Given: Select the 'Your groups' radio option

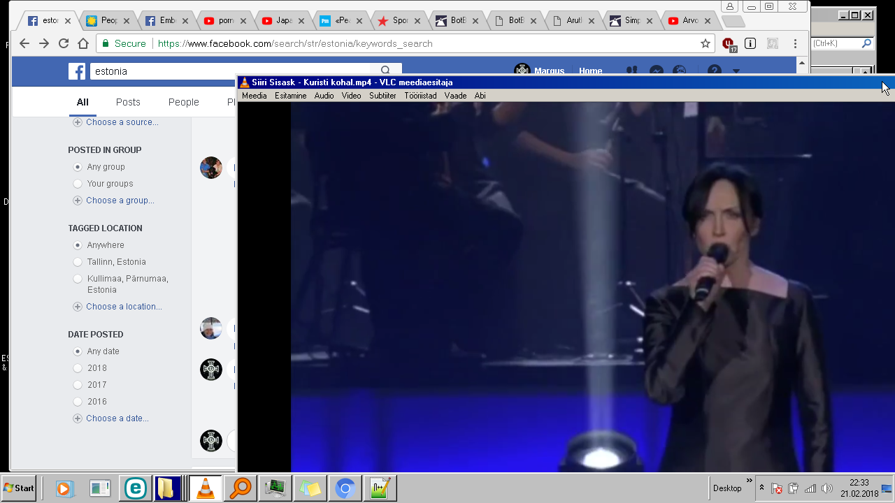Looking at the screenshot, I should tap(78, 184).
